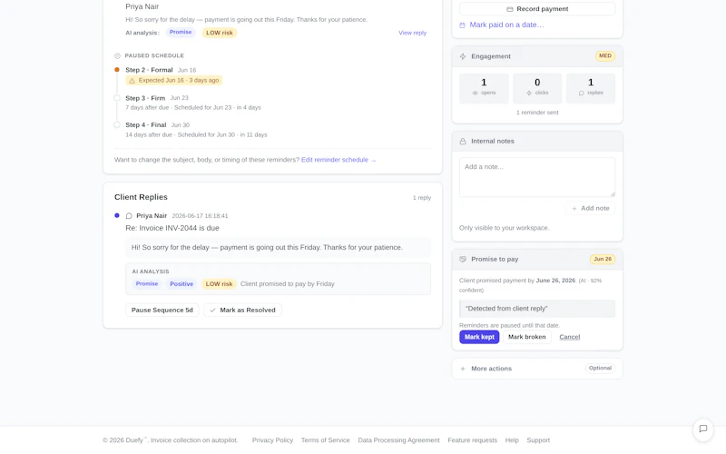The height and width of the screenshot is (454, 726).
Task: Click the lightning Engagement icon
Action: 463,56
